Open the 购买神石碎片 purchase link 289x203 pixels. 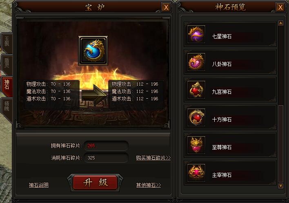(x=153, y=158)
